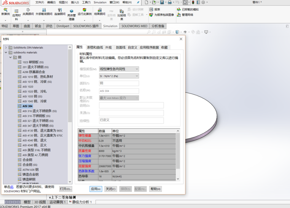Switch to the 应用程序数据 (Application Data) tab
The width and height of the screenshot is (290, 208).
pos(149,48)
